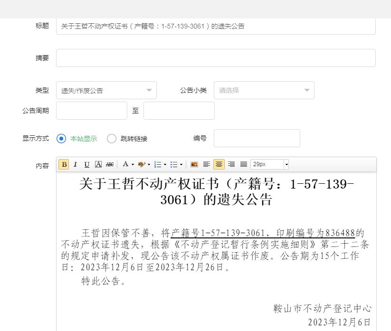Apply underline formatting
Screen dimensions: 391x331
(x=86, y=164)
